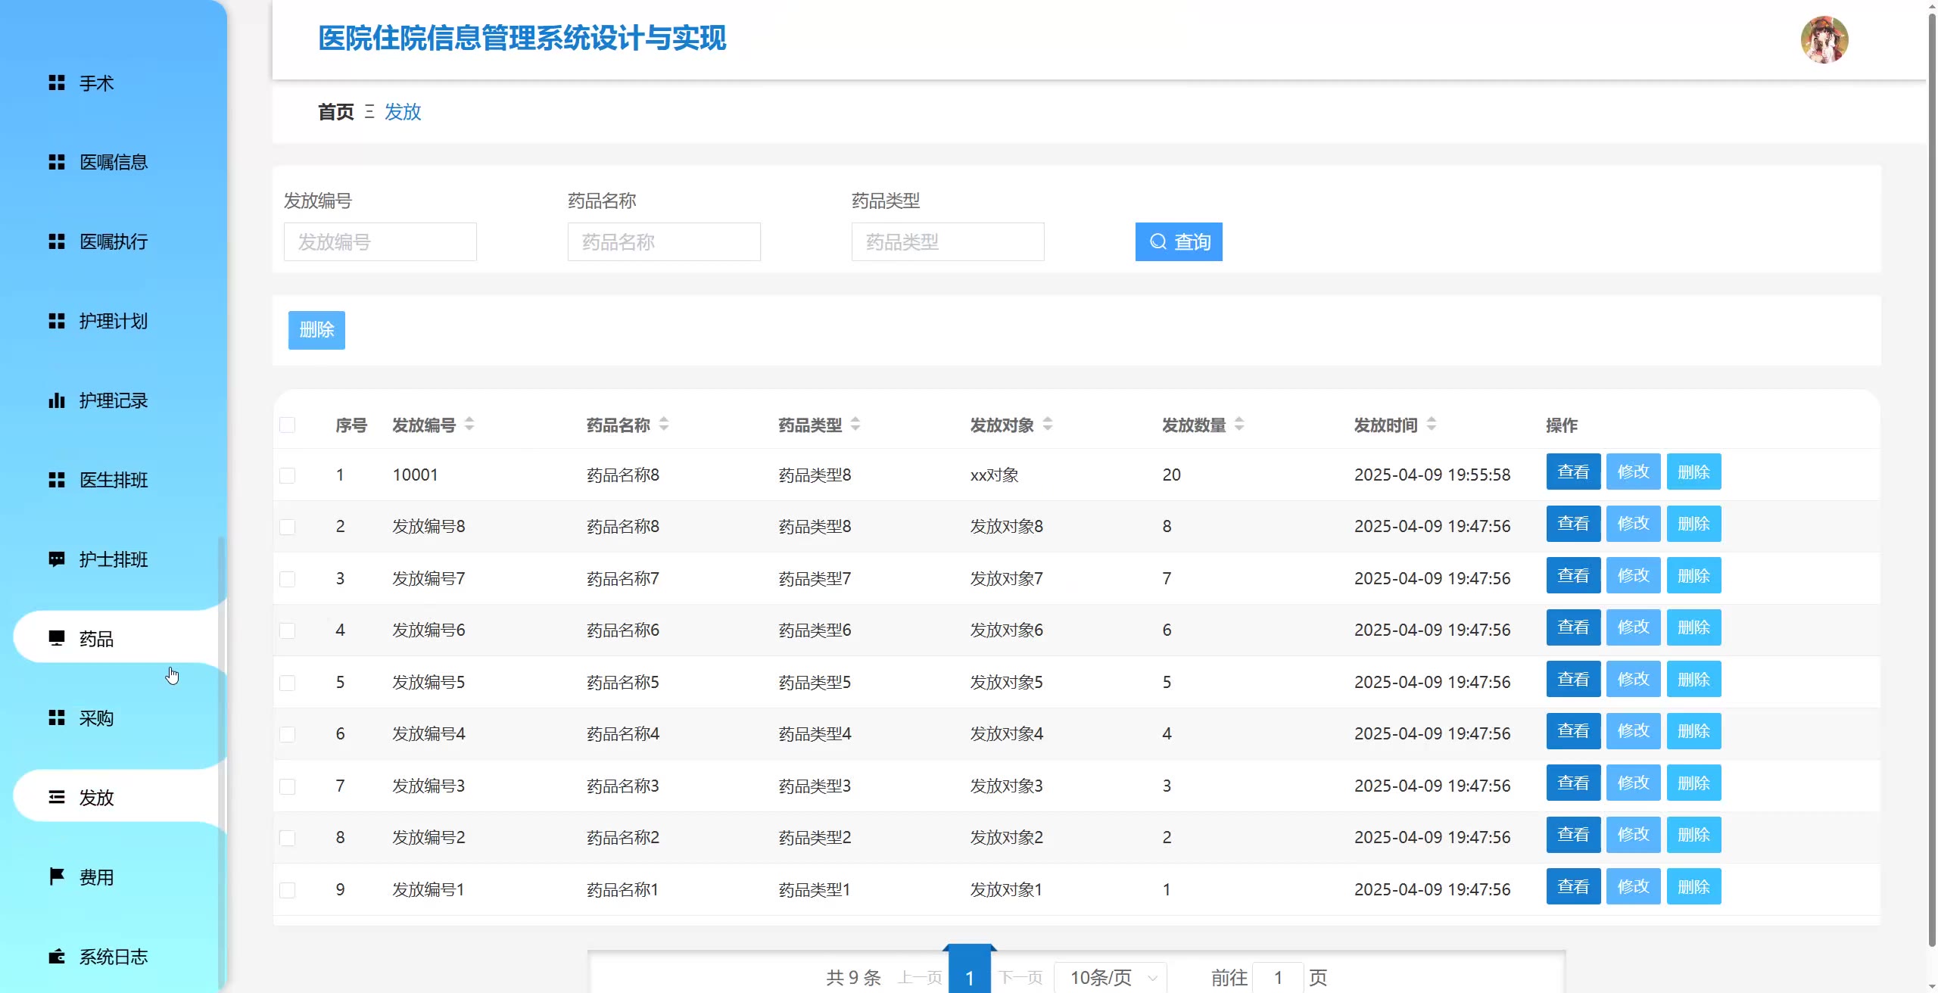This screenshot has height=993, width=1938.
Task: Select the checkbox for 发放编号5 row
Action: coord(288,683)
